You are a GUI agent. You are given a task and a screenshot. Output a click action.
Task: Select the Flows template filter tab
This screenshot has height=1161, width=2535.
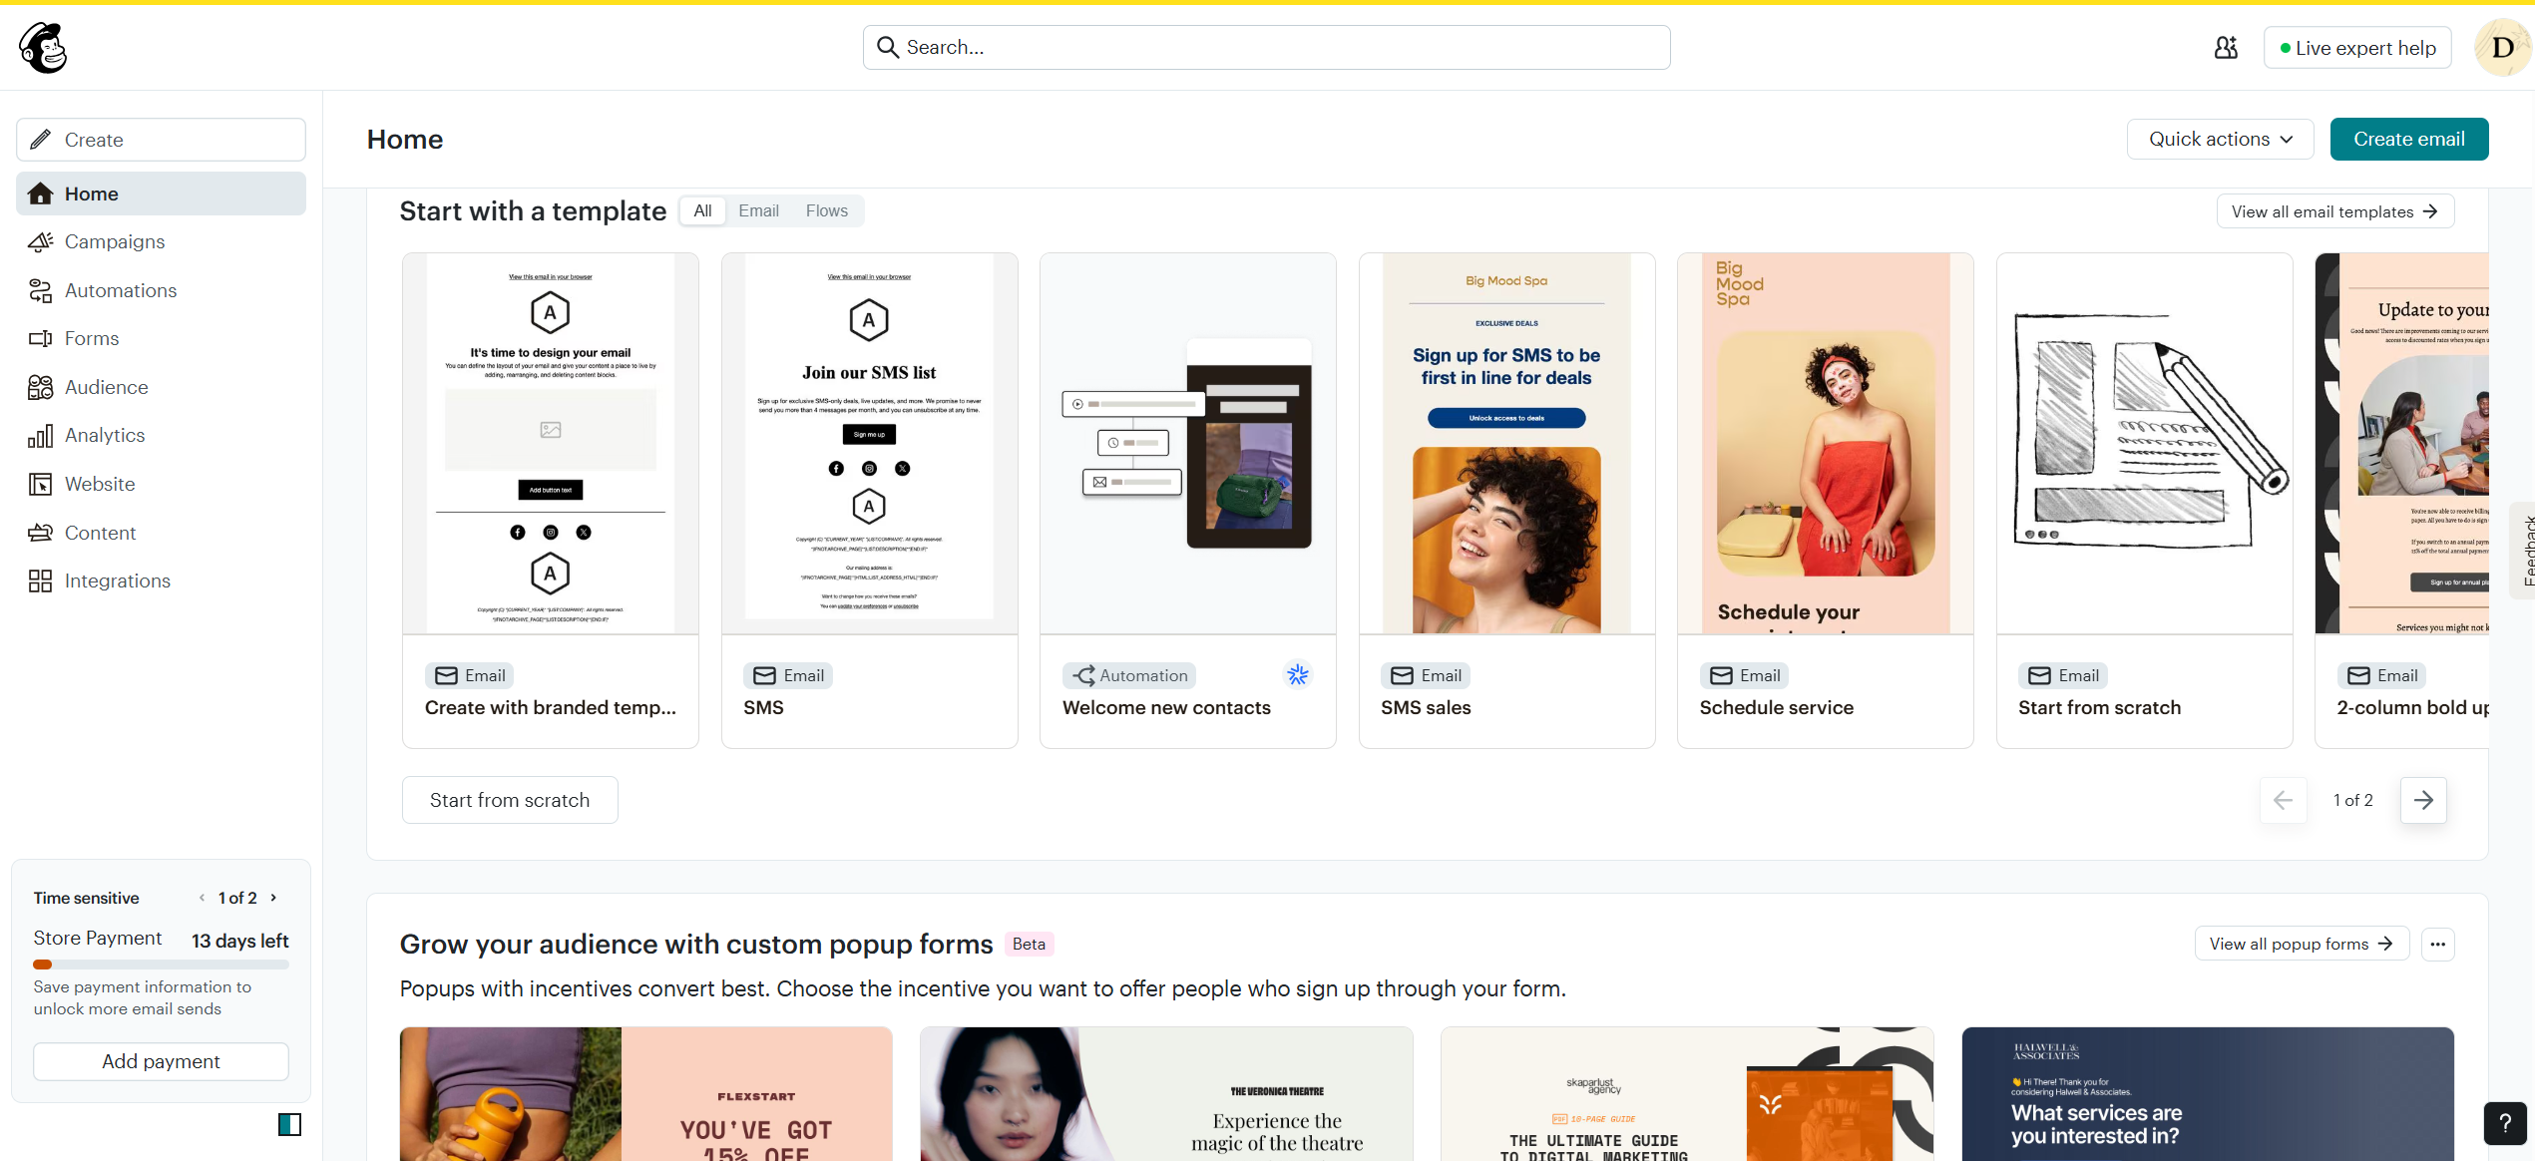pyautogui.click(x=827, y=210)
